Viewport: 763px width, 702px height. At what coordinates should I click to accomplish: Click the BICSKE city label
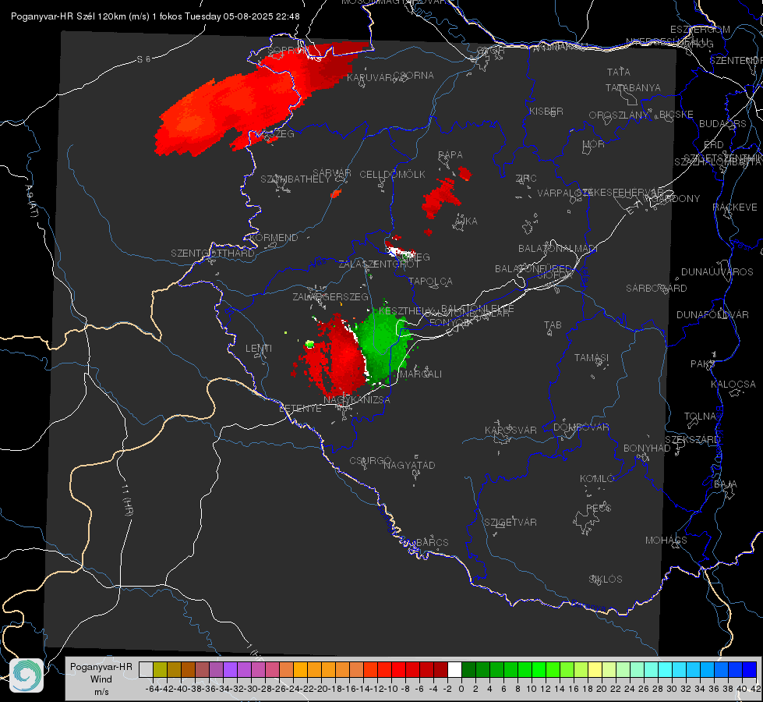676,114
